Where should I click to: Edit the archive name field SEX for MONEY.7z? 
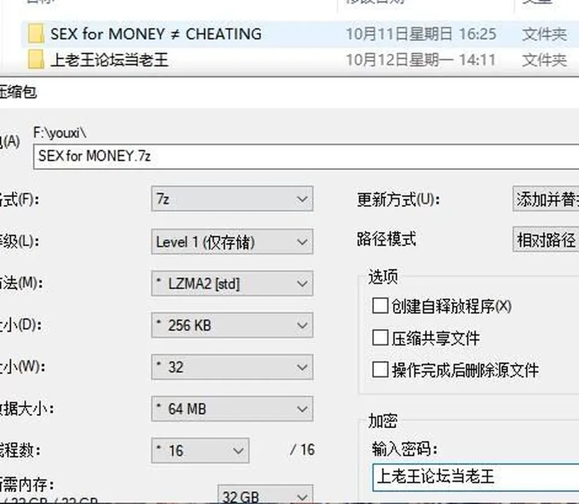tap(306, 157)
